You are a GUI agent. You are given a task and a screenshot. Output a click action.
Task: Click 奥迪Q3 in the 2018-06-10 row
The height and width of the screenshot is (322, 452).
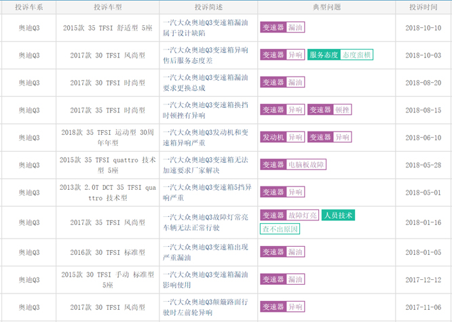(29, 138)
